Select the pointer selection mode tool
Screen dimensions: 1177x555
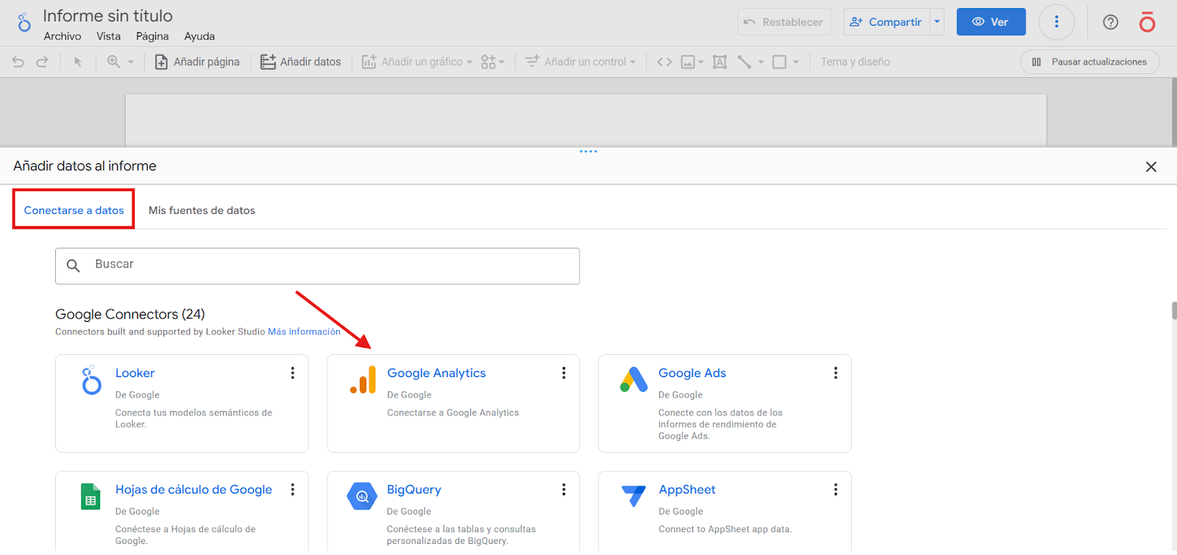click(77, 62)
